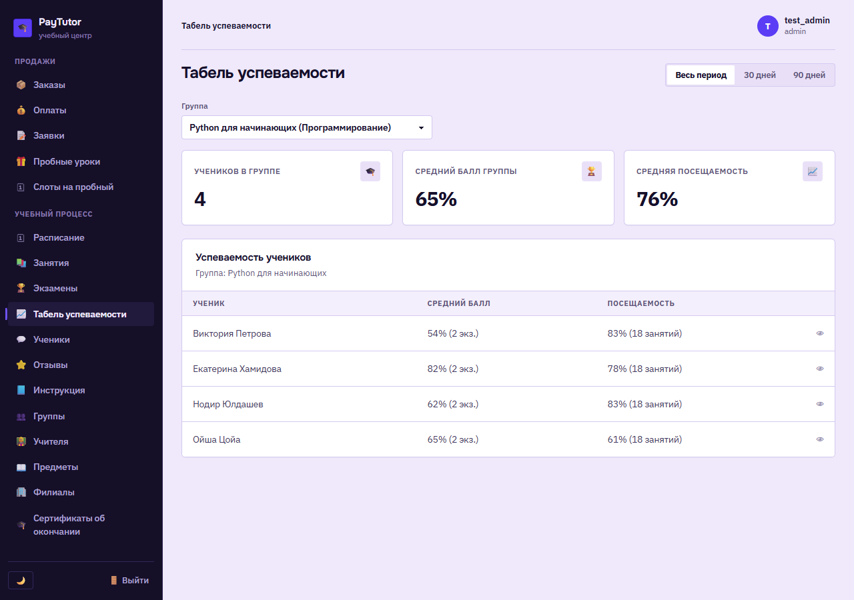Click the Слоты на пробный icon
Viewport: 854px width, 600px height.
(21, 187)
